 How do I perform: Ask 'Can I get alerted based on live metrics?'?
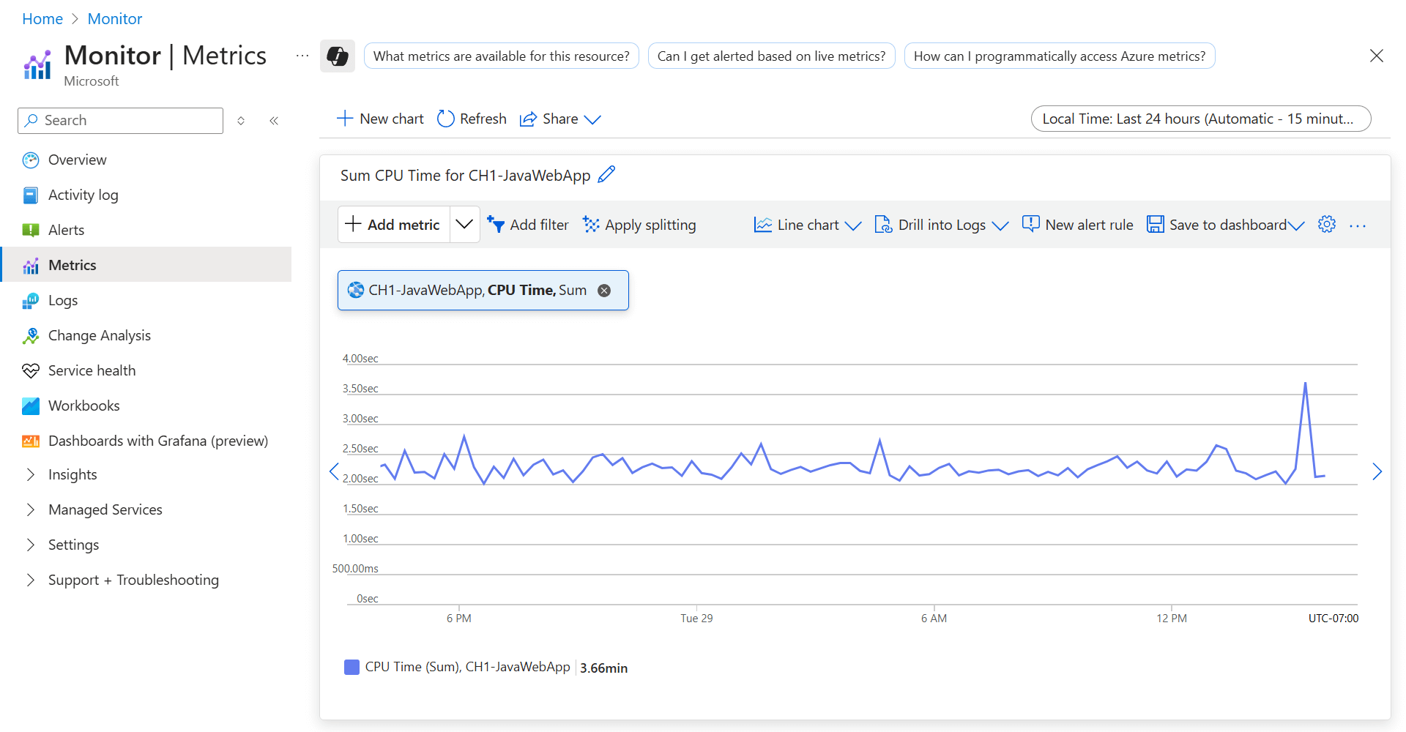pos(771,56)
